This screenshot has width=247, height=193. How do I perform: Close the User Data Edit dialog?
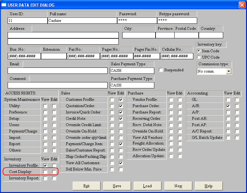pos(242,5)
